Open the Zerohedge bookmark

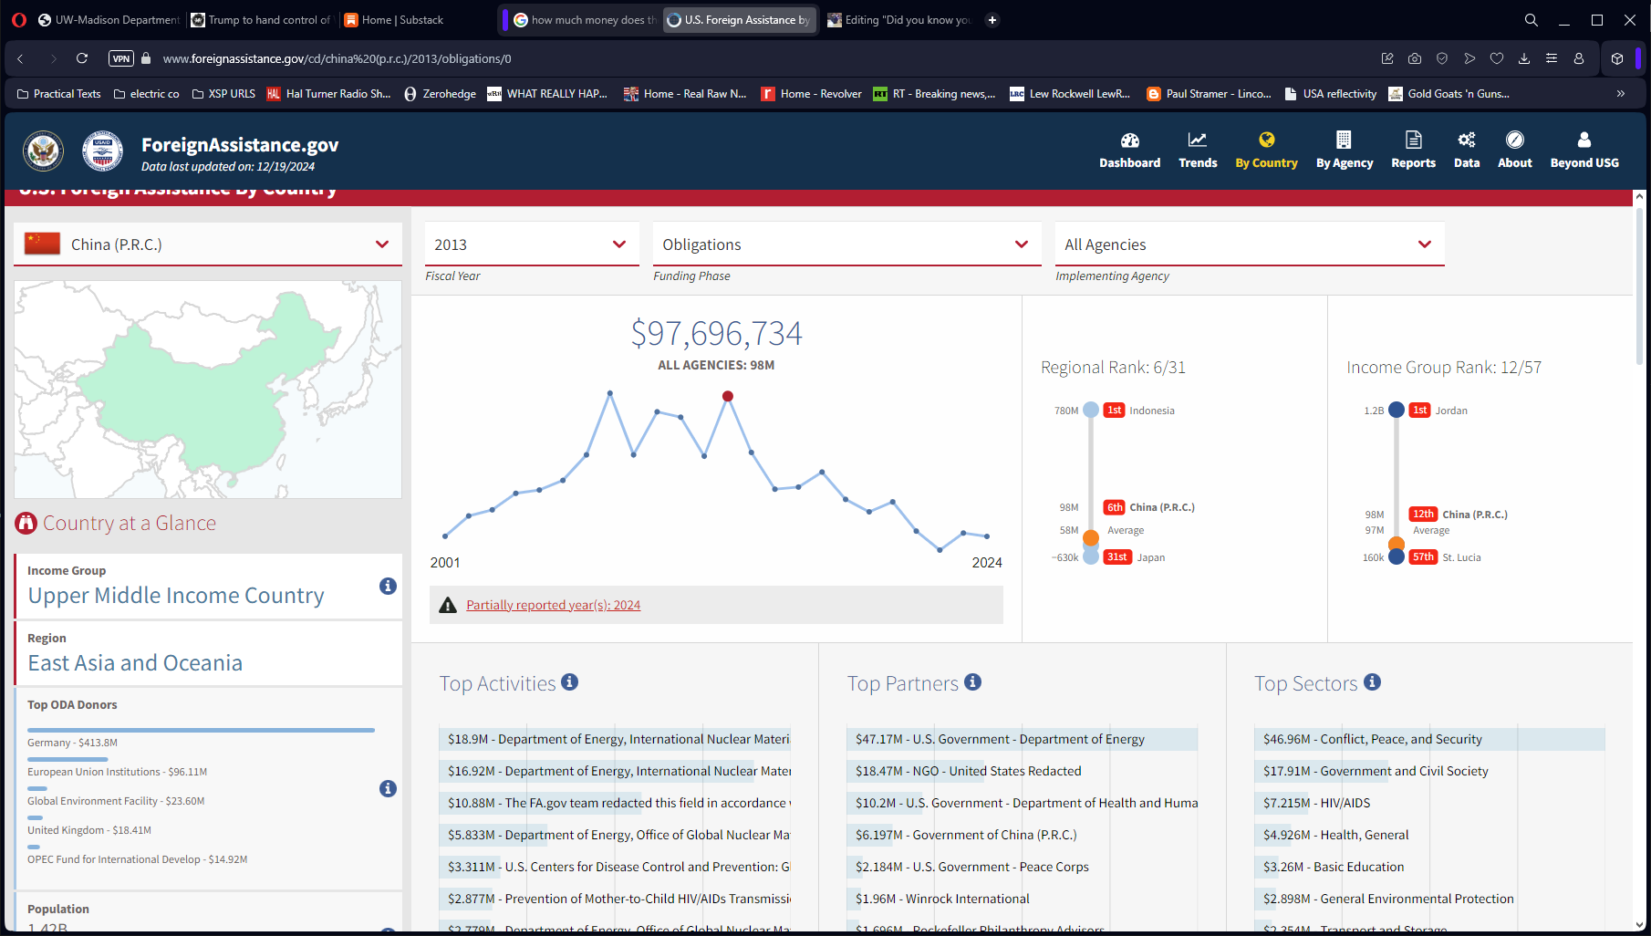pos(440,94)
